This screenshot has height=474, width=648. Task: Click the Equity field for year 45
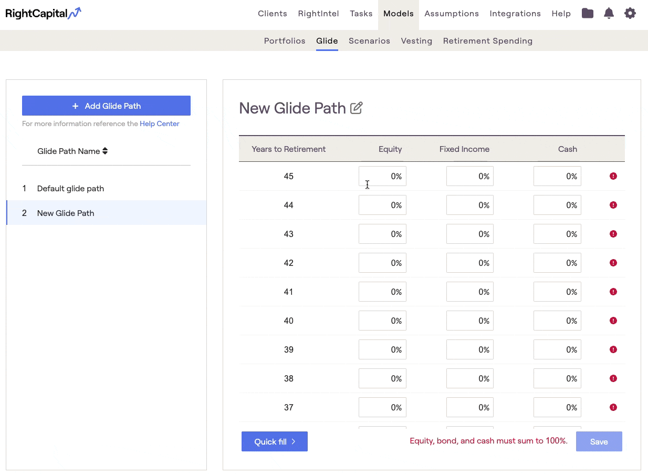(382, 177)
